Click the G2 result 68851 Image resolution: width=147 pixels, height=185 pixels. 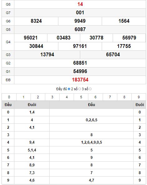pyautogui.click(x=80, y=63)
